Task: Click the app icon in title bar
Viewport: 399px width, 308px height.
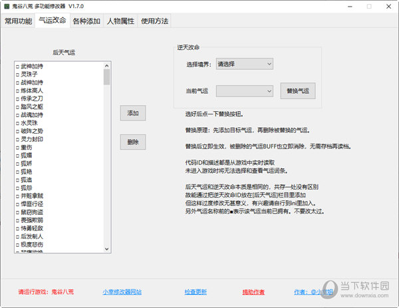Action: point(7,7)
